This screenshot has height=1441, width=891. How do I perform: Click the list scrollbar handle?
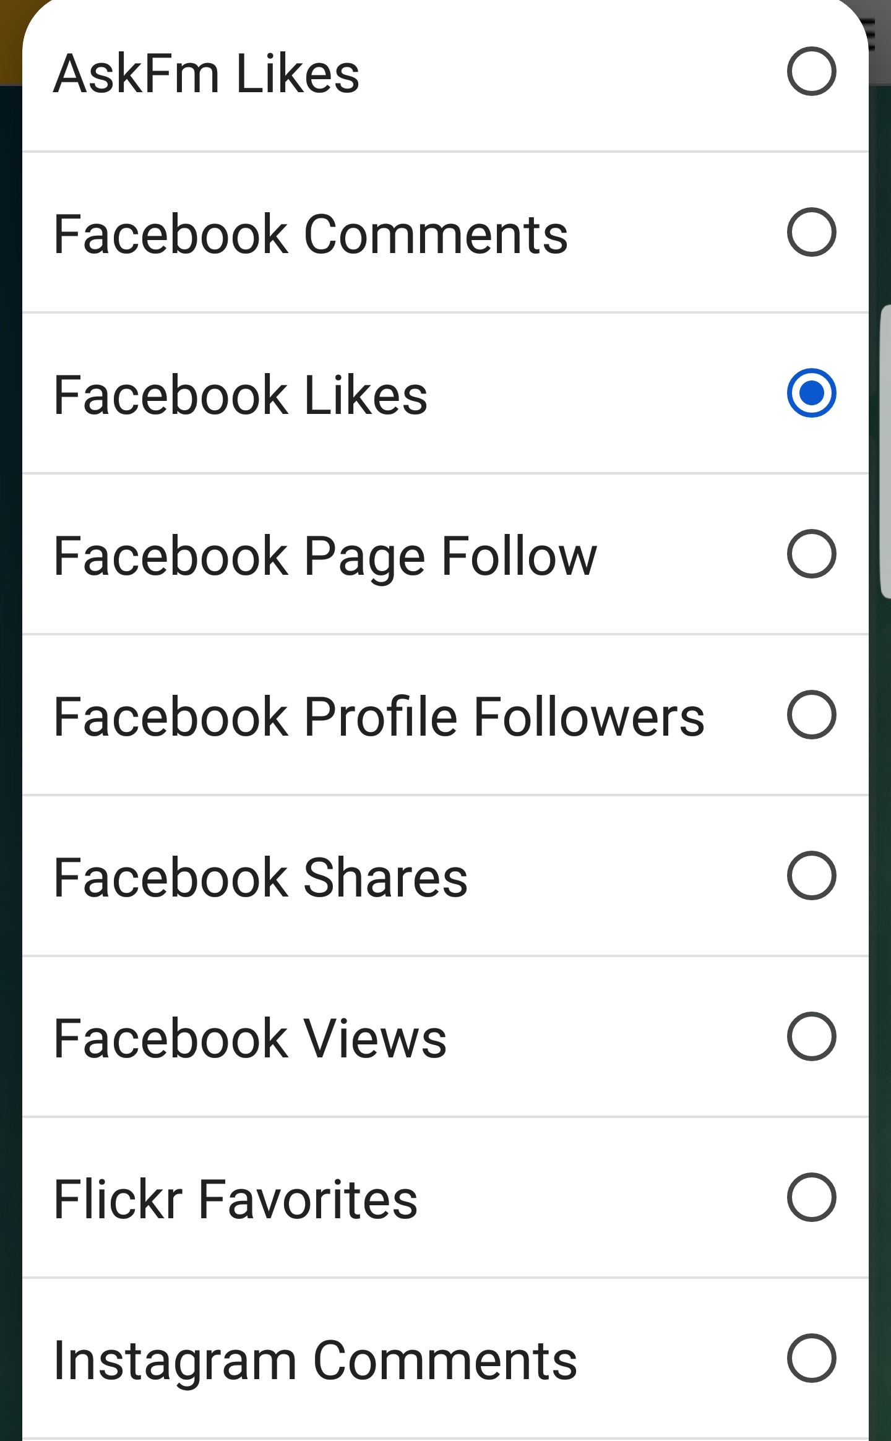click(885, 452)
